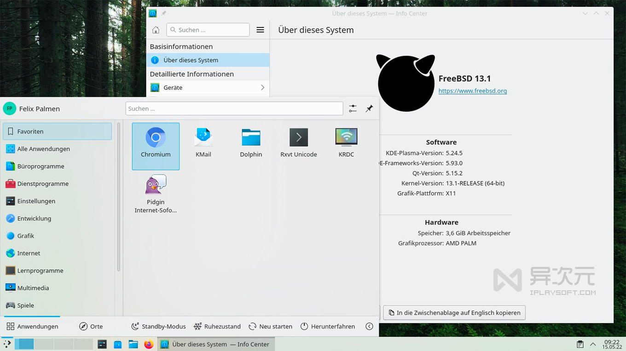The width and height of the screenshot is (626, 351).
Task: Click the Ruhezustand hibernate button
Action: pos(217,326)
